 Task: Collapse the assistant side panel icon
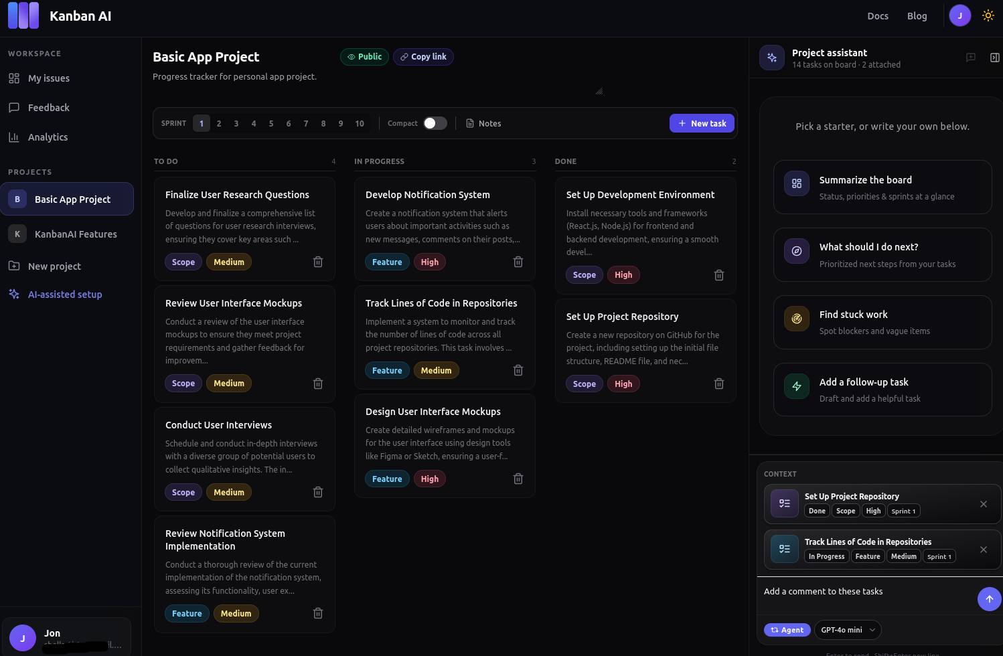(995, 58)
